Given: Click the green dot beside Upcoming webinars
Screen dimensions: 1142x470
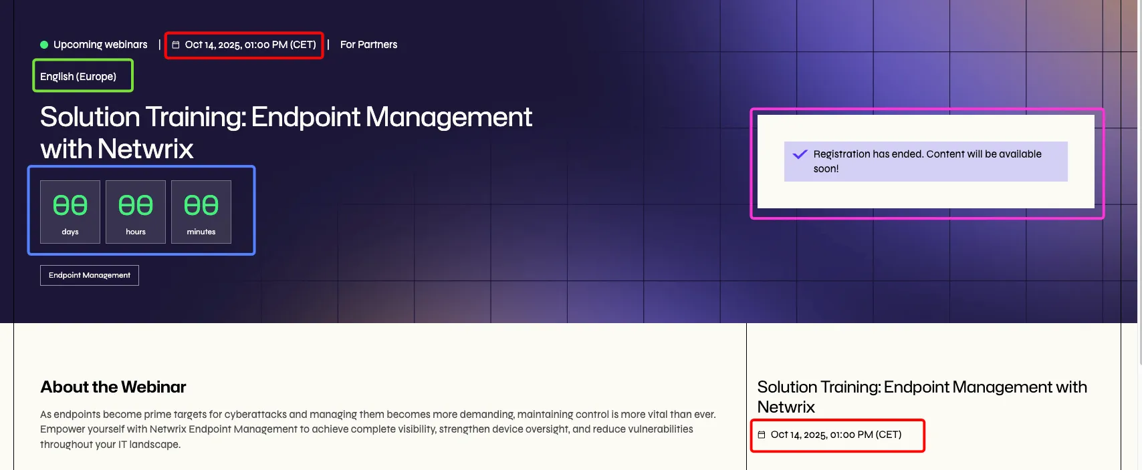Looking at the screenshot, I should (44, 45).
